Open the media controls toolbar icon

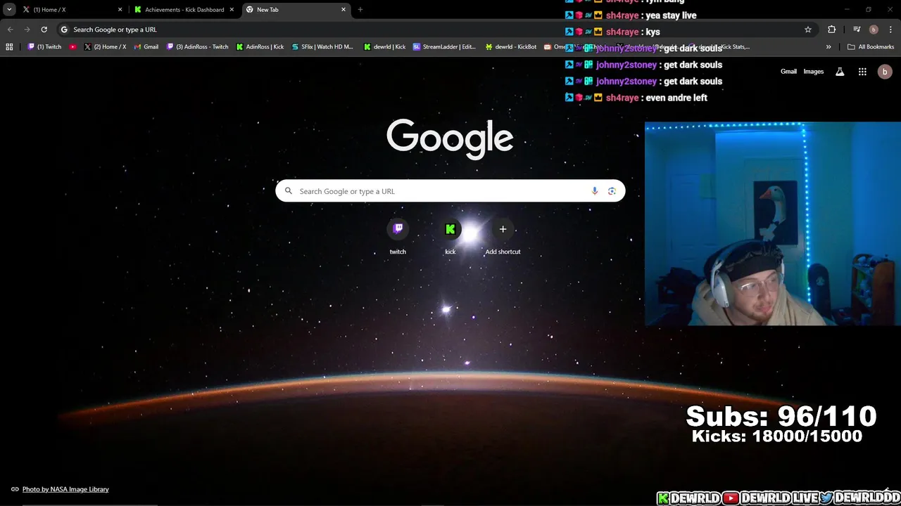coord(857,30)
